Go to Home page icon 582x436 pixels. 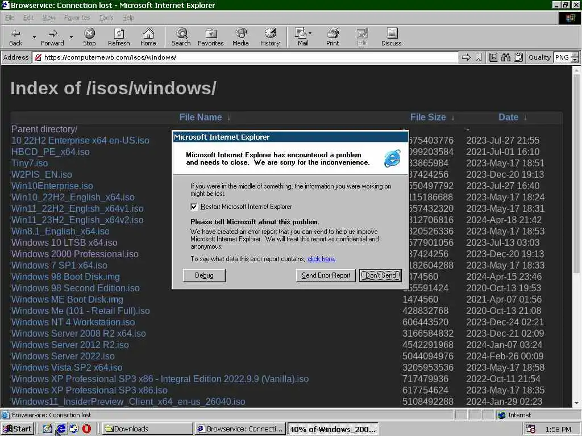click(x=148, y=37)
